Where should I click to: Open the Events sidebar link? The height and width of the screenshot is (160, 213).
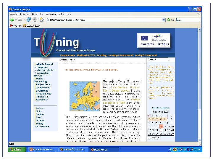pos(39,108)
